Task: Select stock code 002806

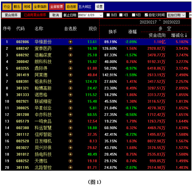Action: [x=23, y=42]
